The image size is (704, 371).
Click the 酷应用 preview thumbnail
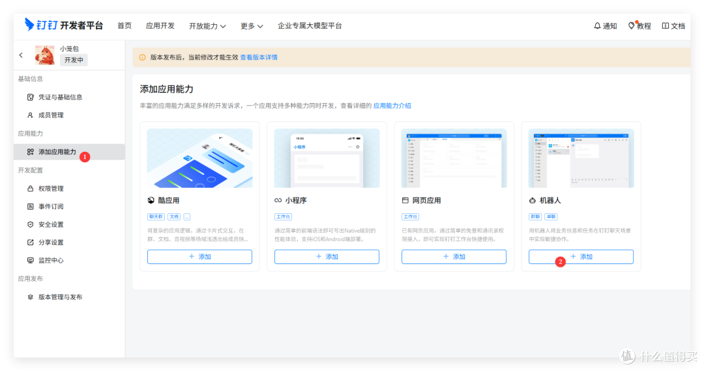(x=200, y=158)
